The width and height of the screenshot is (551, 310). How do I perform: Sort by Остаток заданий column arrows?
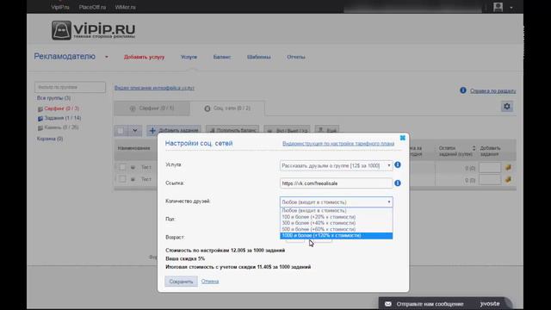pos(474,148)
